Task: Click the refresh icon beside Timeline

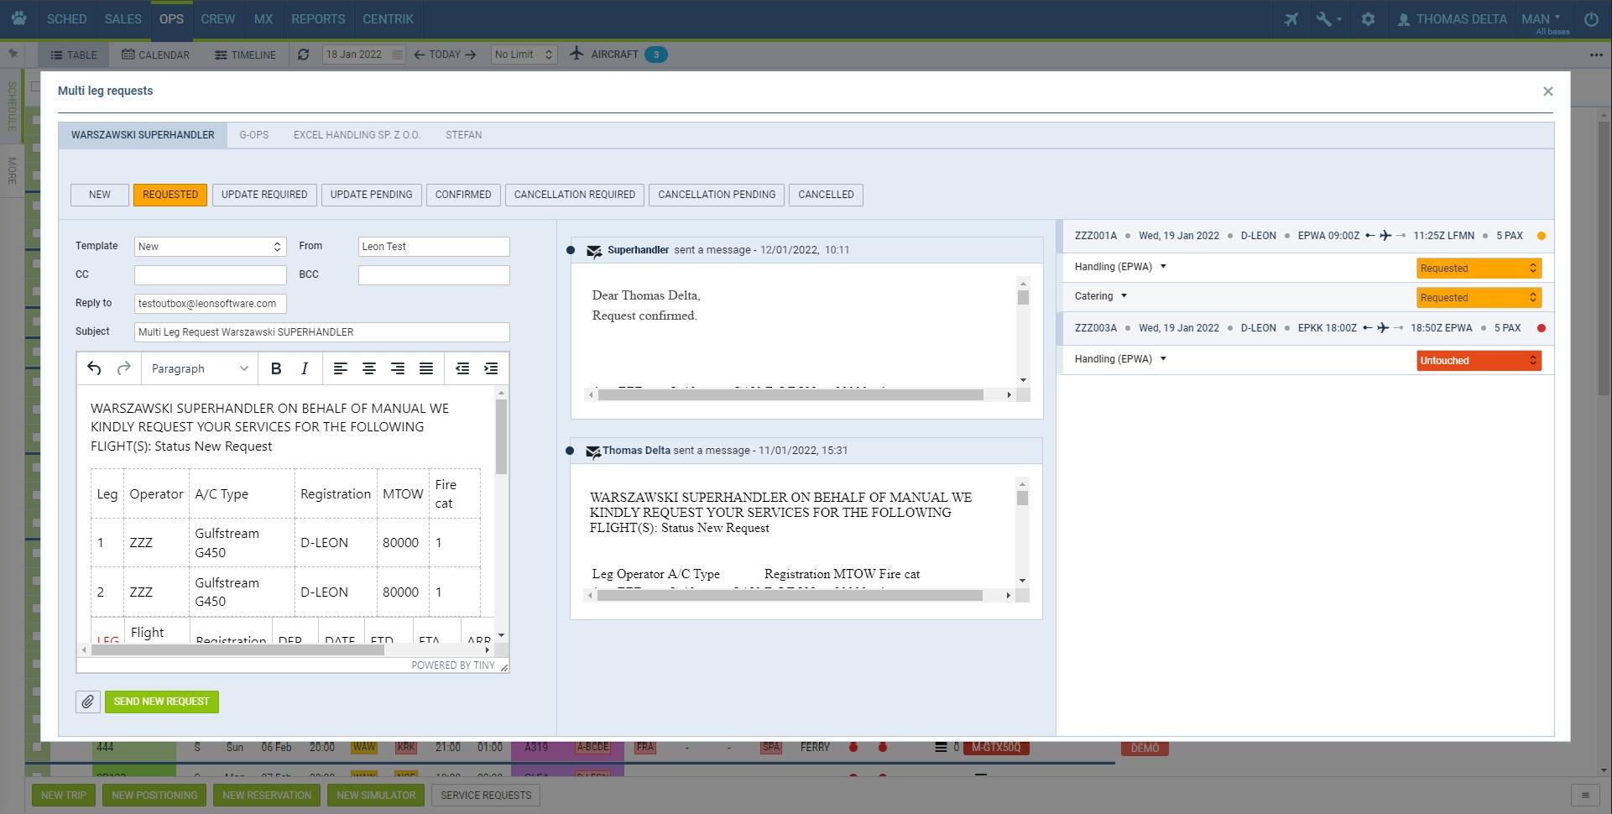Action: coord(304,55)
